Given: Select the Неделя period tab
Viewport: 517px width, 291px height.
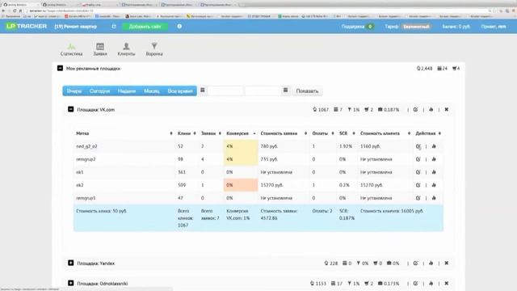Looking at the screenshot, I should pyautogui.click(x=127, y=91).
